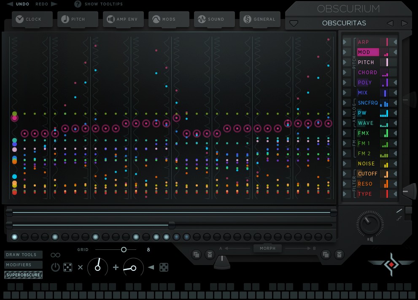
Task: Click the speaker volume icon below the knob
Action: tap(370, 240)
